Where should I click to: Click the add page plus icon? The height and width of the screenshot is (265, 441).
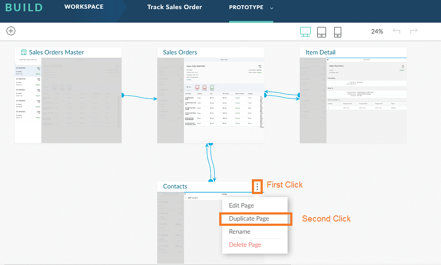(x=11, y=31)
